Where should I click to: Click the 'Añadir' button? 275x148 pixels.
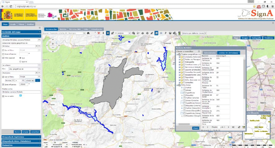click(x=195, y=128)
